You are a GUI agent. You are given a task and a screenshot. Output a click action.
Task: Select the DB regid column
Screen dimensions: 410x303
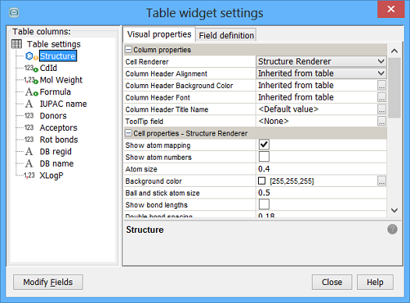point(55,151)
